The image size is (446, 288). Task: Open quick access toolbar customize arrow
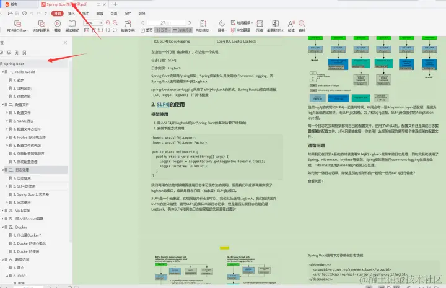coord(46,14)
